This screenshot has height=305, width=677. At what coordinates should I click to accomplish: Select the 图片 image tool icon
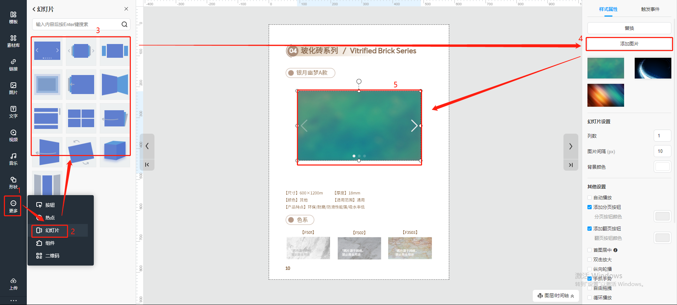(13, 88)
